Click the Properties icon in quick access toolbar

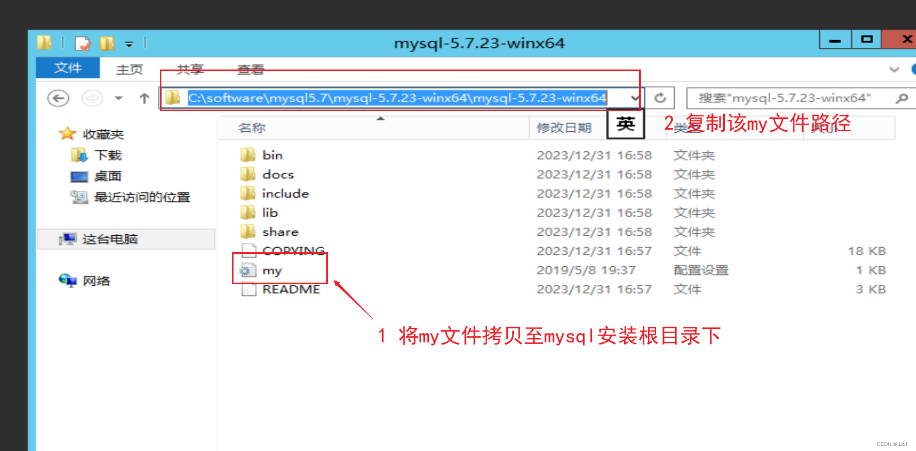coord(82,43)
